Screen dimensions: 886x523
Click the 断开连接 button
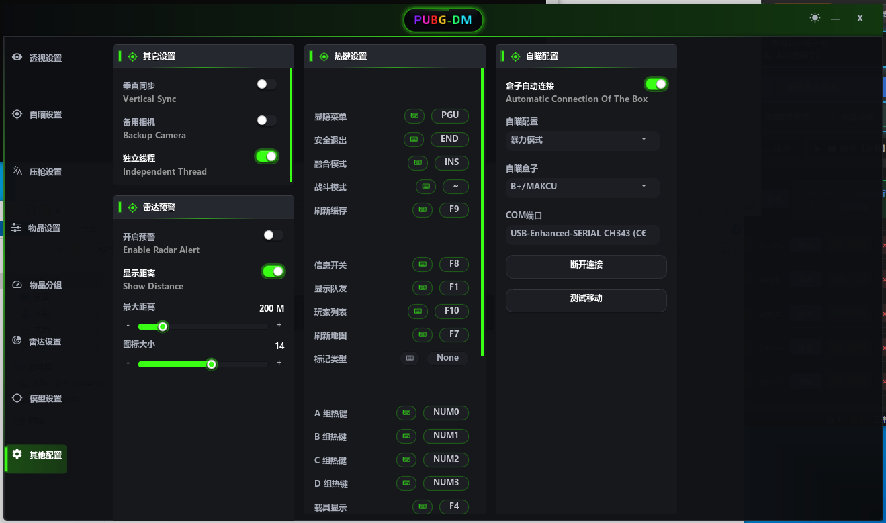coord(586,265)
